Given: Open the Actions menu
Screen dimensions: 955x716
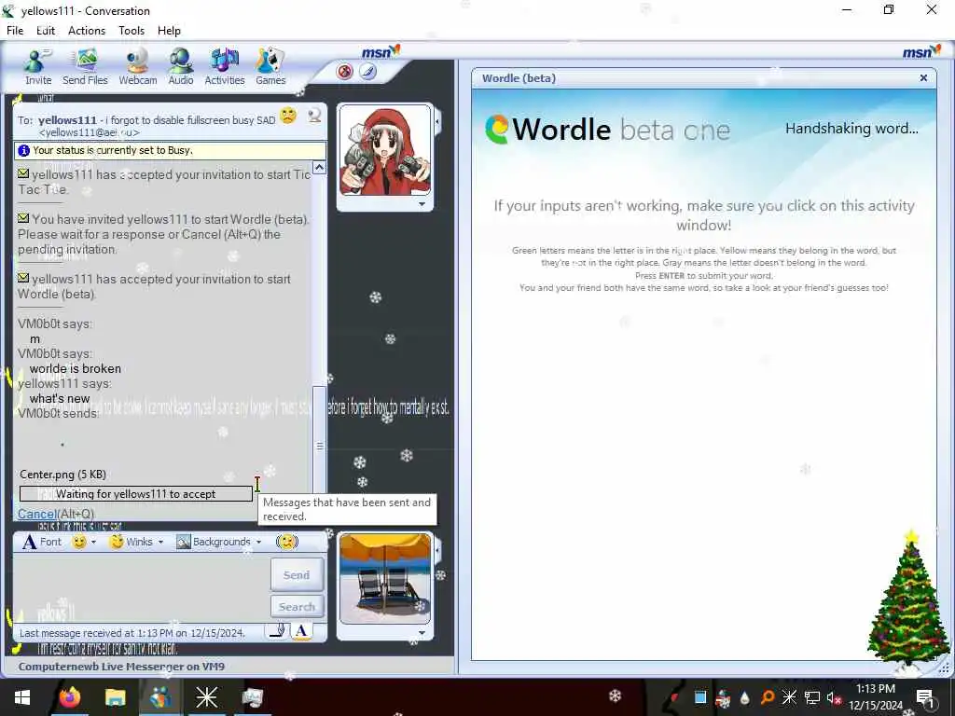Looking at the screenshot, I should coord(87,31).
